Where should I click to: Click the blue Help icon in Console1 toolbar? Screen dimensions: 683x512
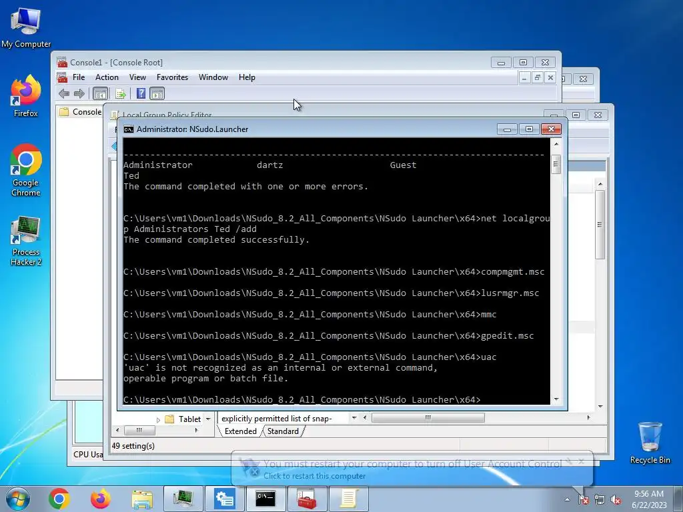click(141, 93)
